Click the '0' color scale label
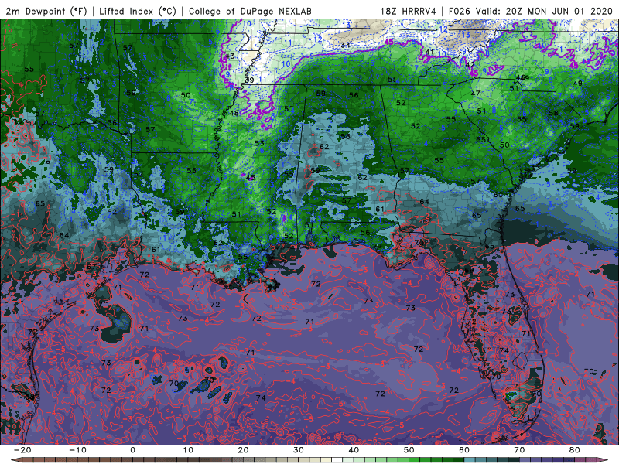This screenshot has width=619, height=464. (132, 450)
